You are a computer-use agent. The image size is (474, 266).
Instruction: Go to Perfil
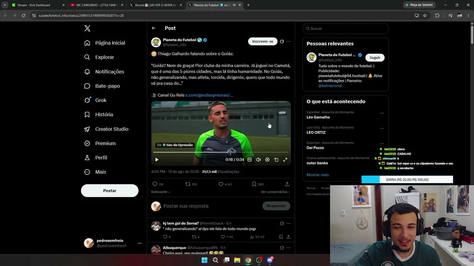point(96,158)
